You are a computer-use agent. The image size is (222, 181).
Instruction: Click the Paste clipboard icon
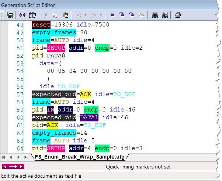[65, 15]
